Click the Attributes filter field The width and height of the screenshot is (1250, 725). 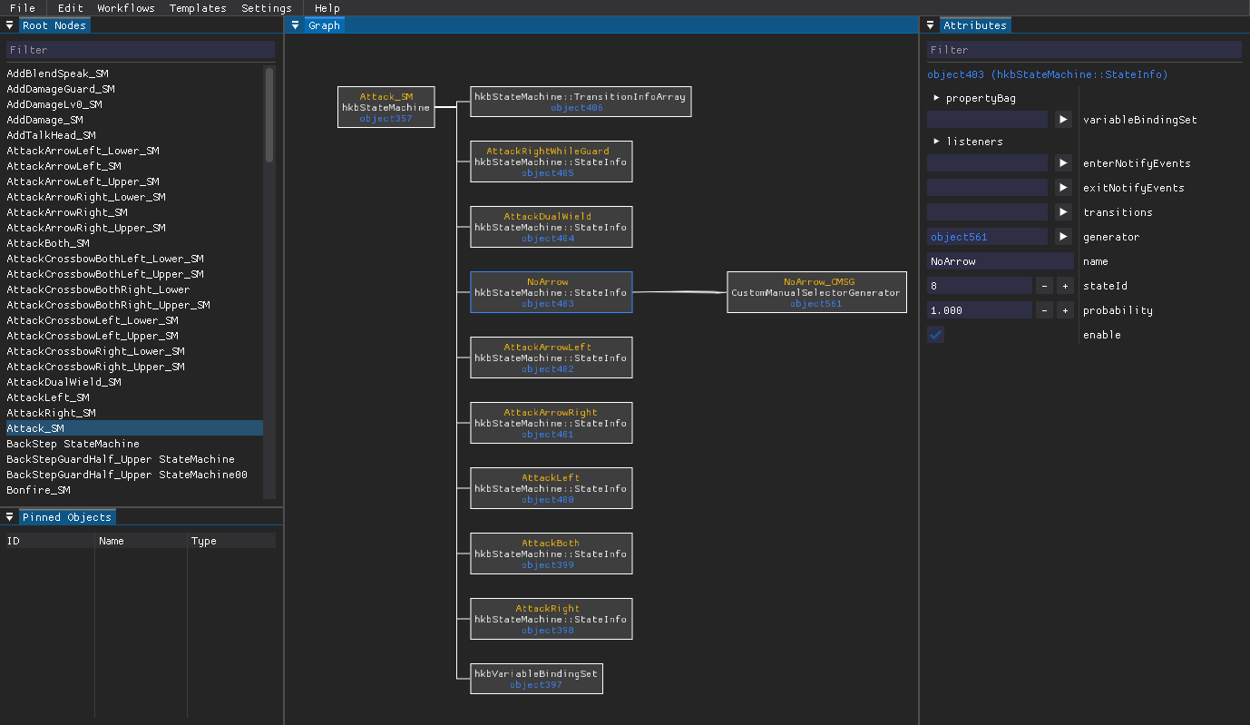tap(1084, 50)
